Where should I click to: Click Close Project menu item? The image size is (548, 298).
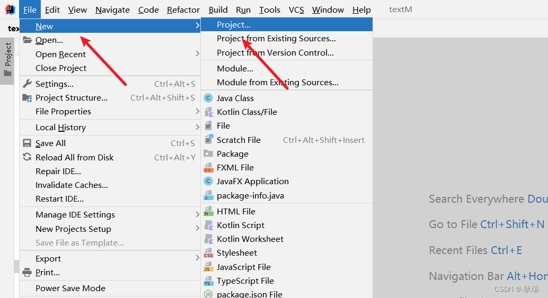pyautogui.click(x=110, y=68)
